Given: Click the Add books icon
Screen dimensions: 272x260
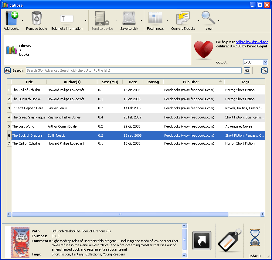Looking at the screenshot, I should tap(11, 18).
